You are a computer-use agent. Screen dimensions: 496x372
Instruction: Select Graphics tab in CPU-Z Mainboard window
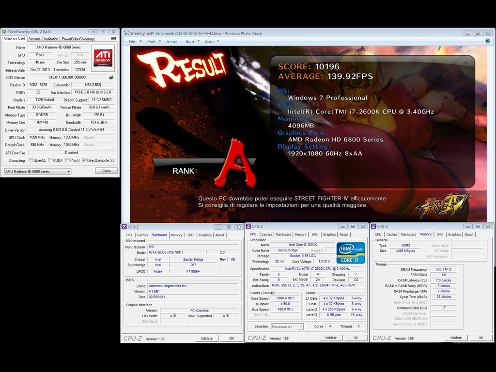coord(205,235)
